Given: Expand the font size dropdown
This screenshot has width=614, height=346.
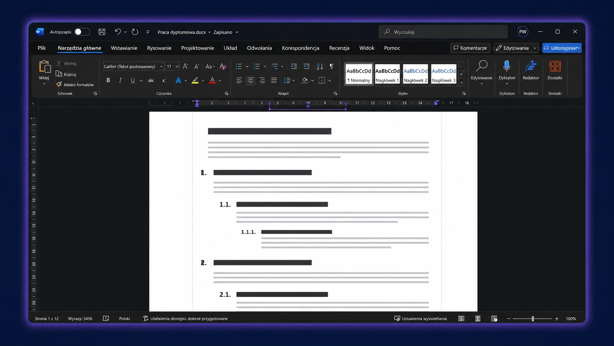Looking at the screenshot, I should (x=177, y=67).
